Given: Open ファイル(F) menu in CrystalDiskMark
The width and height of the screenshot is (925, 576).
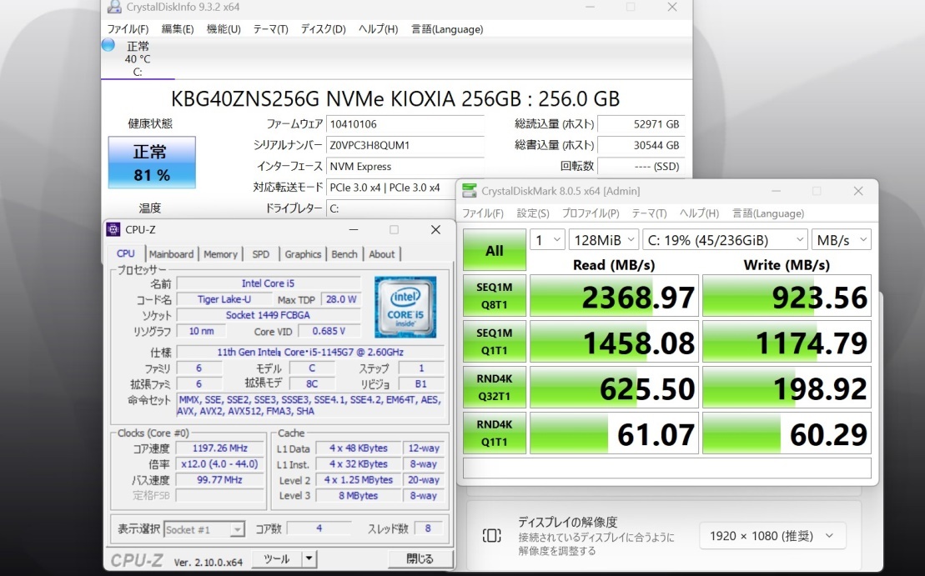Looking at the screenshot, I should (483, 213).
